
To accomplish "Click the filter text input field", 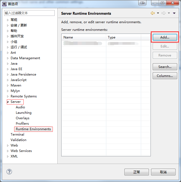I will click(x=29, y=13).
